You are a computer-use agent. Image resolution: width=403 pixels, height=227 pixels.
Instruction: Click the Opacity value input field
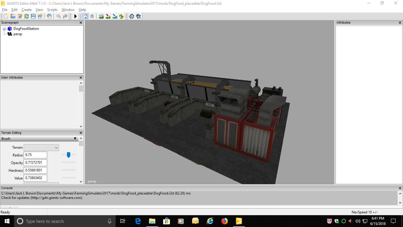35,163
